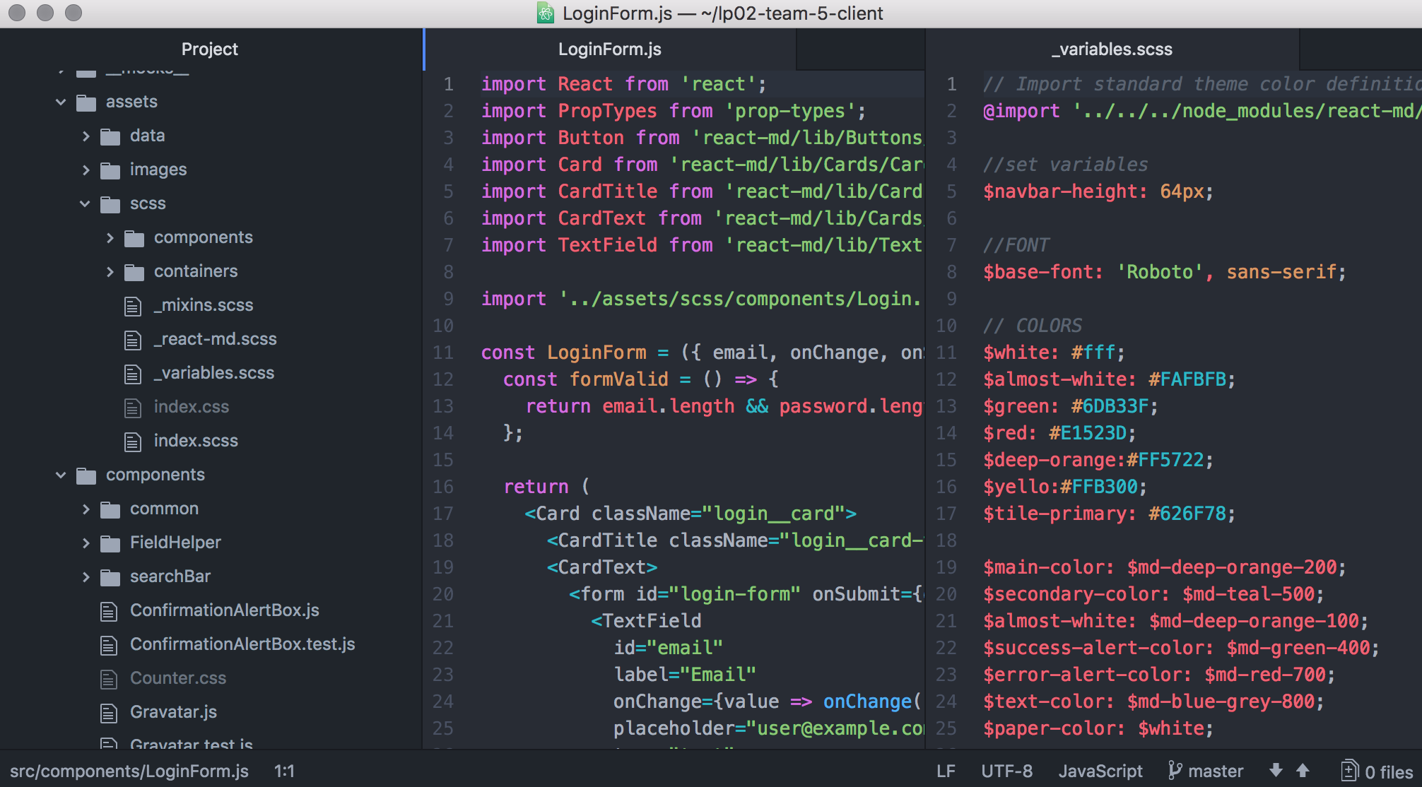Viewport: 1422px width, 787px height.
Task: Expand the images folder chevron
Action: click(86, 170)
